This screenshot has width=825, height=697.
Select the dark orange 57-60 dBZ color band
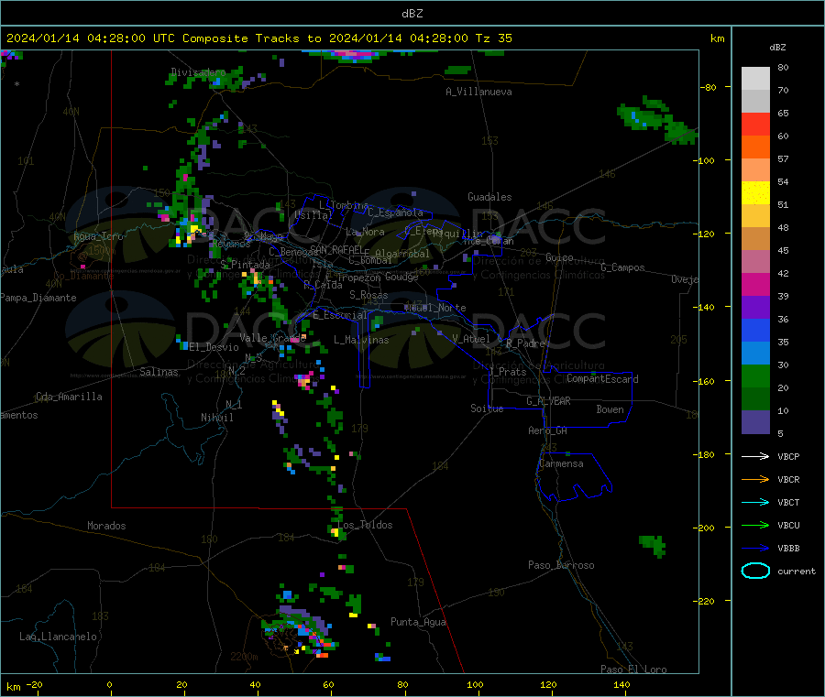755,147
